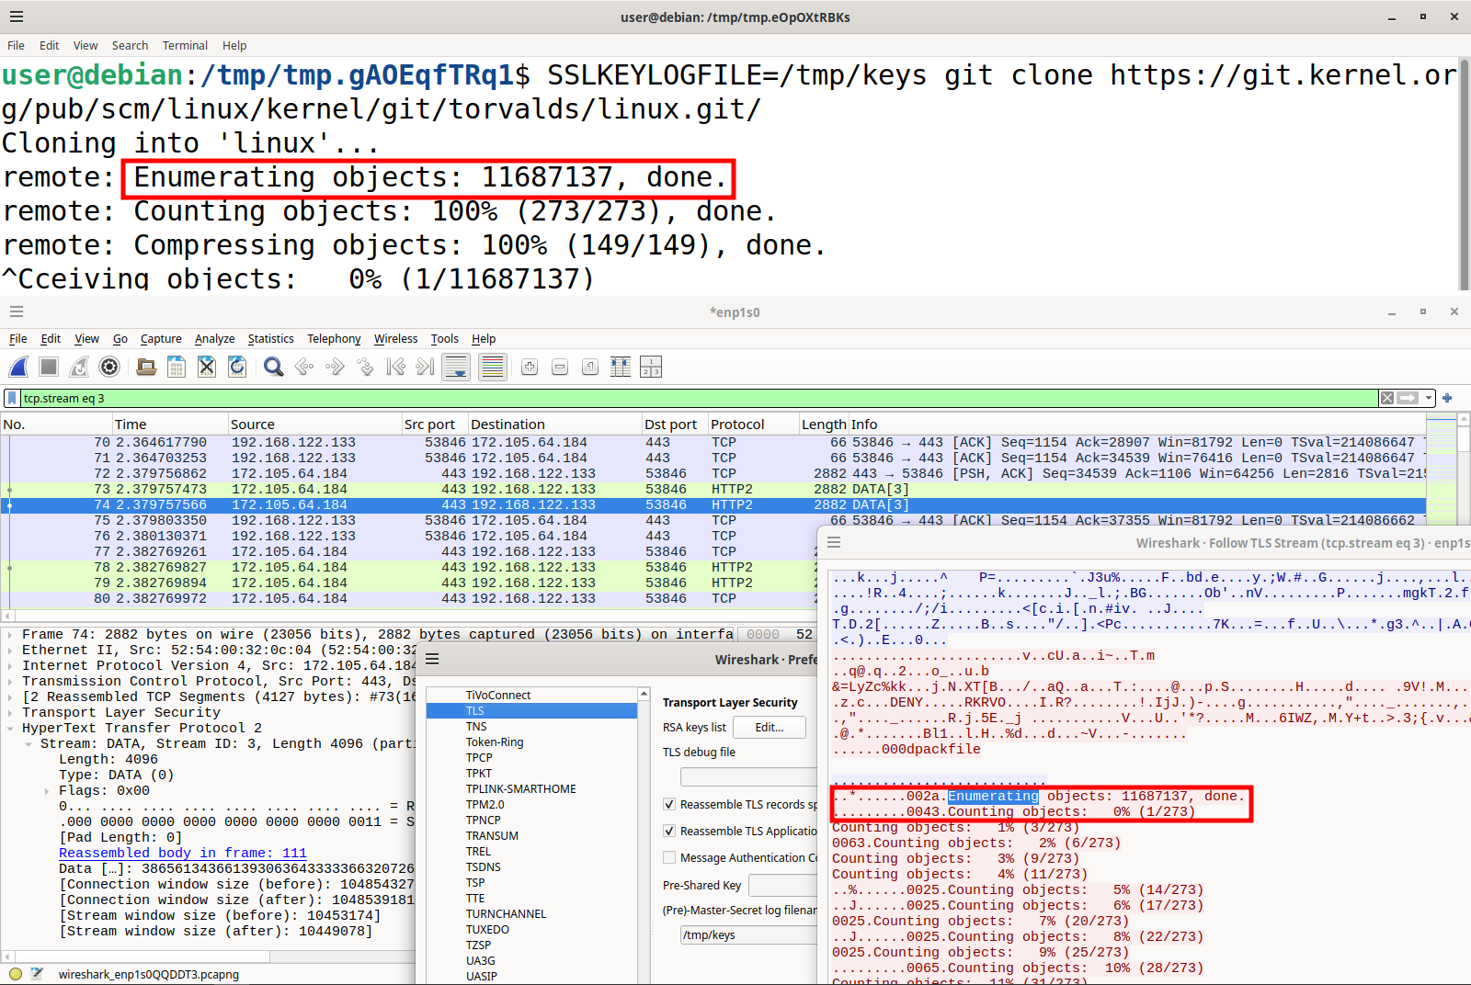Toggle Reassemble TLS Application Data checkbox
1471x985 pixels.
[x=669, y=831]
